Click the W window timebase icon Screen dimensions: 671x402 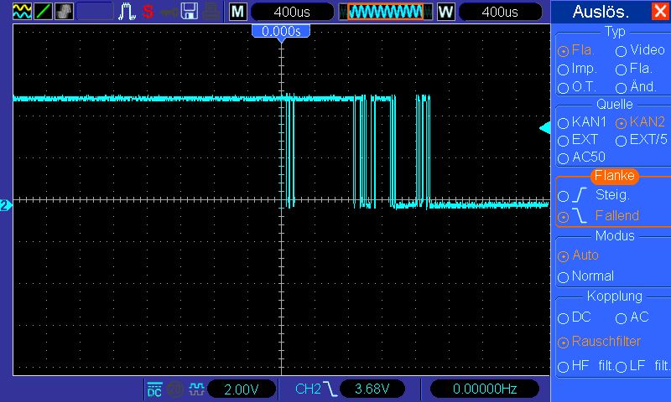point(445,12)
